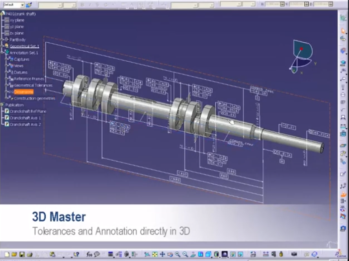
Task: Click the Underline S formatting icon
Action: click(97, 4)
